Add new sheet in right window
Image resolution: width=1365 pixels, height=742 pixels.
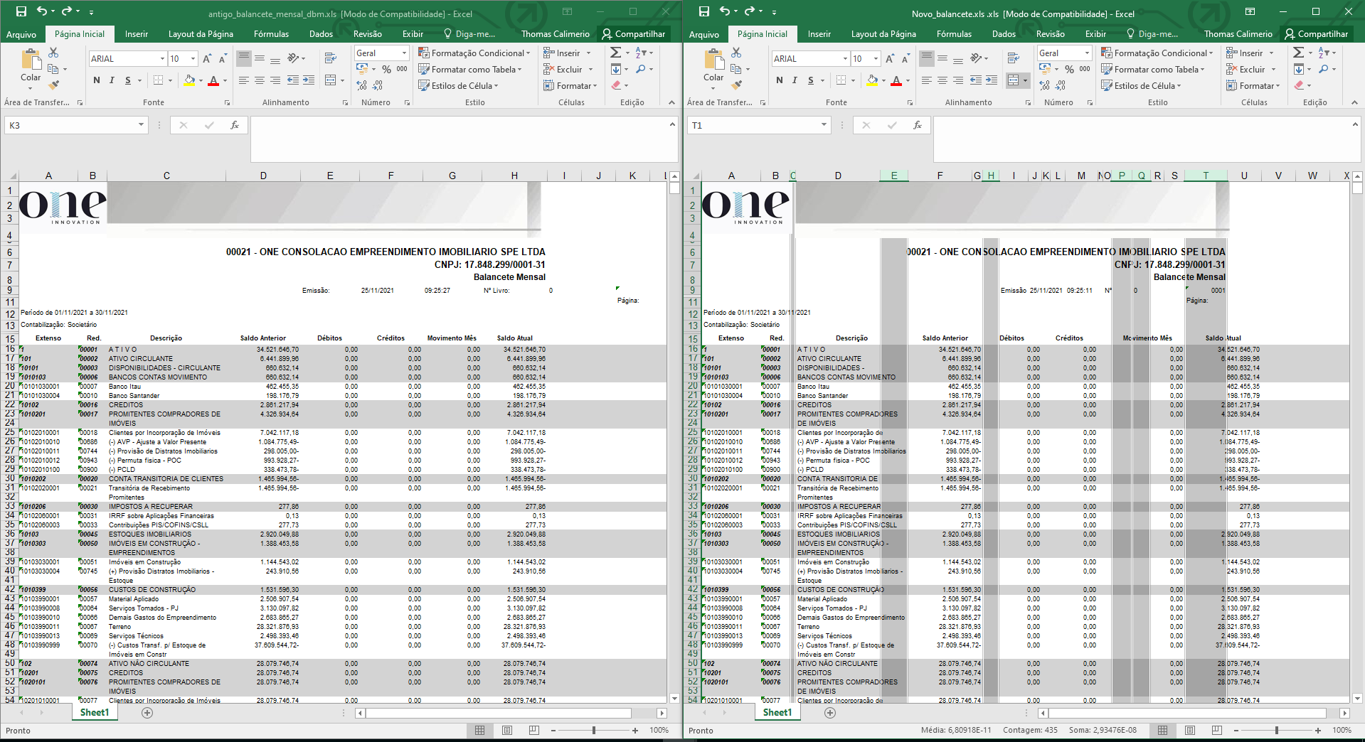(x=830, y=712)
